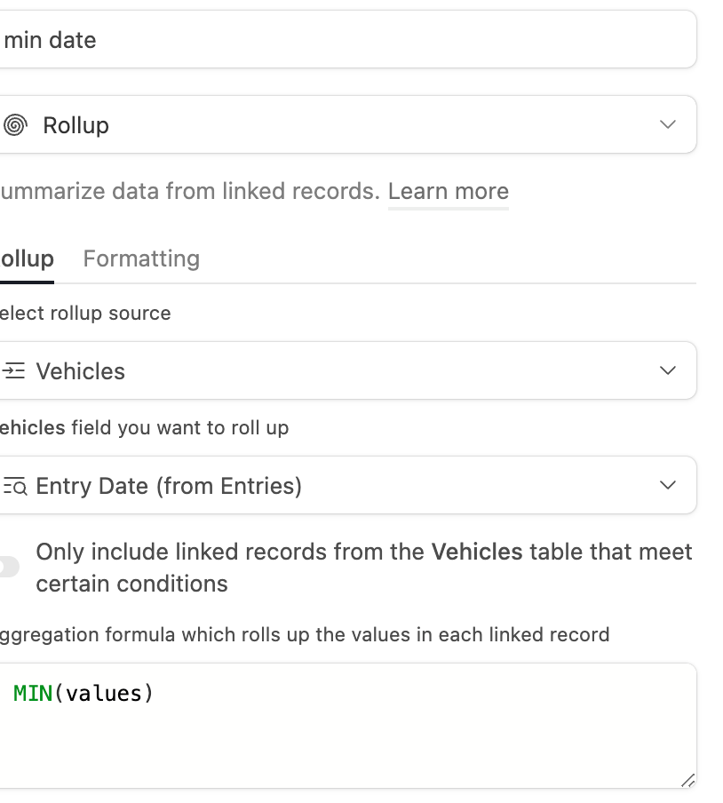The width and height of the screenshot is (723, 803).
Task: Click the bold Vehicles word in the conditions label
Action: (477, 553)
